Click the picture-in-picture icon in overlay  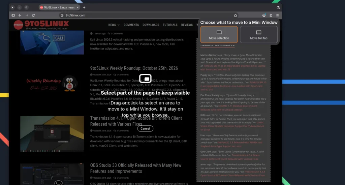(145, 79)
